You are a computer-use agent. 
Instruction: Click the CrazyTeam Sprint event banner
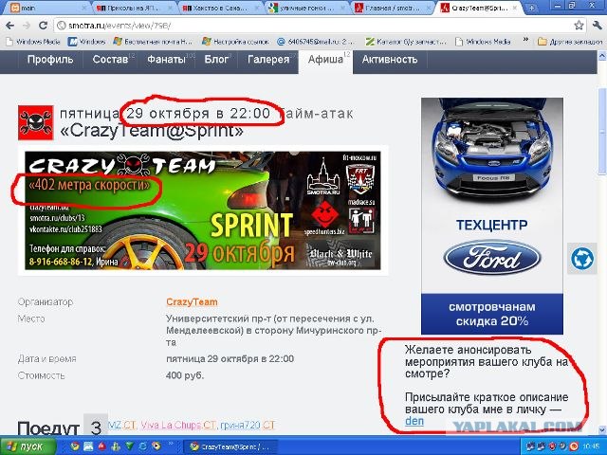click(203, 210)
